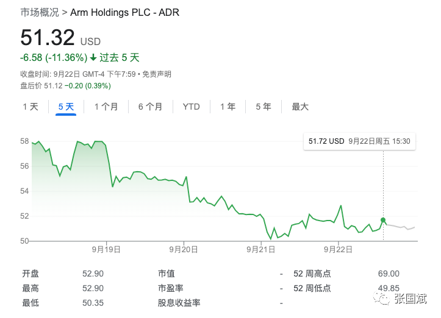Click the 52 周低点 label
441x318 pixels.
click(312, 288)
